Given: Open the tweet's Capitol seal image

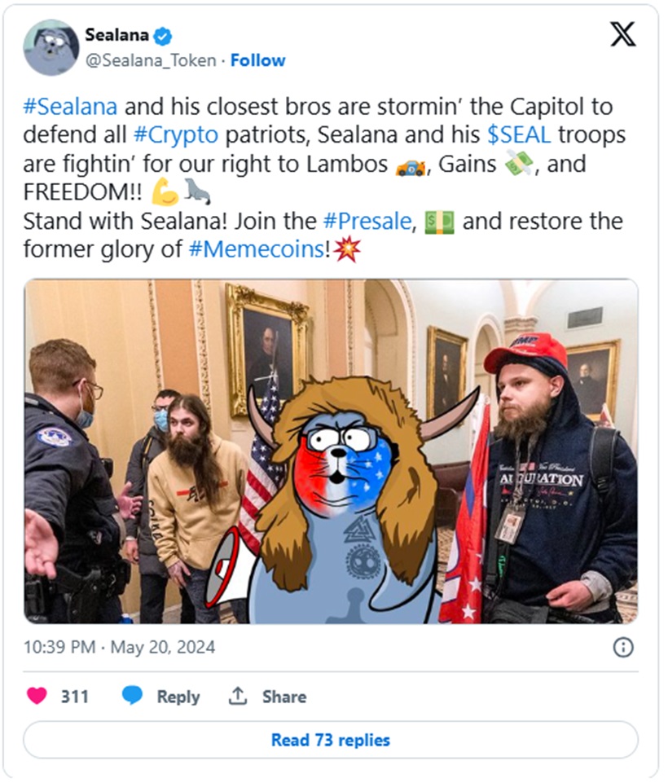Looking at the screenshot, I should pyautogui.click(x=331, y=451).
